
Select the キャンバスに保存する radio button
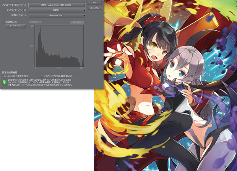pos(5,76)
